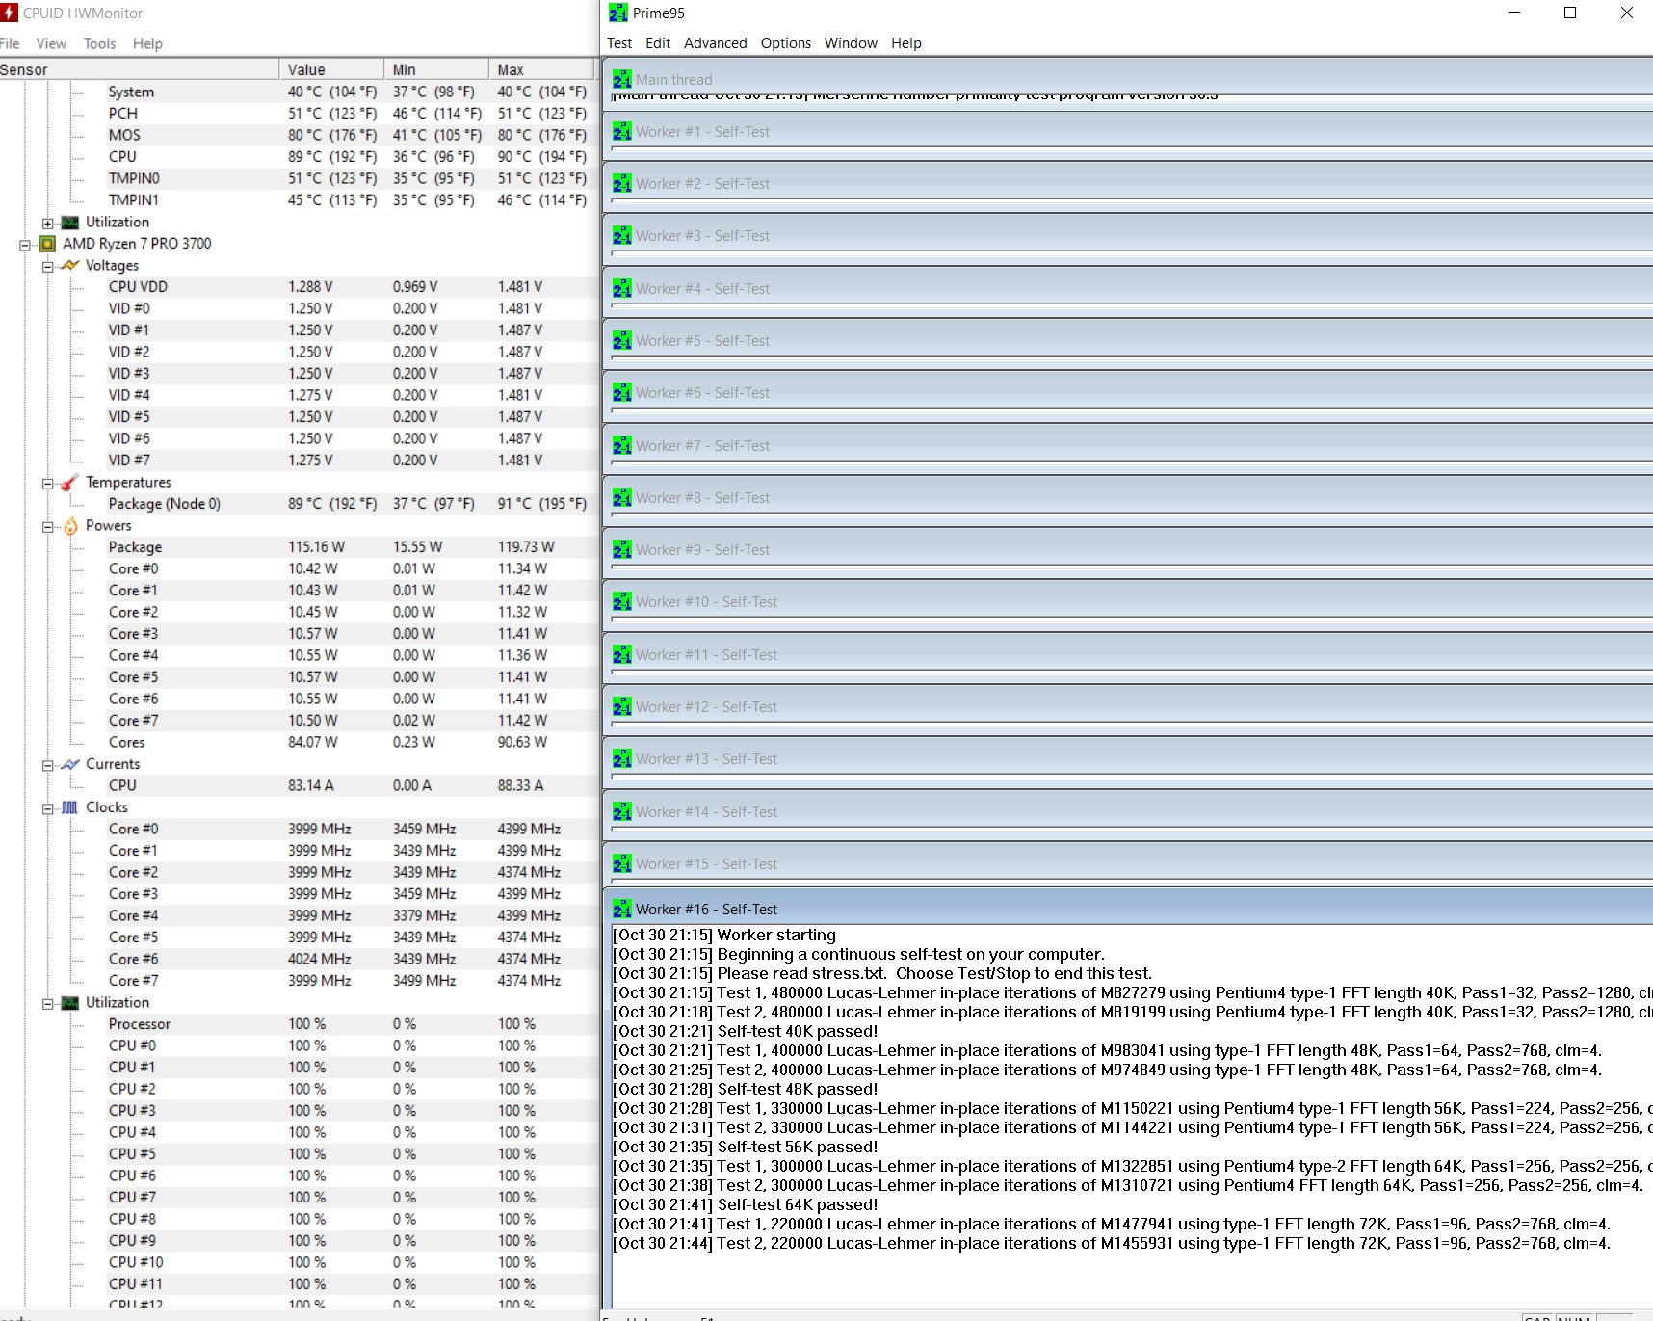
Task: Maximize the Prime95 window
Action: (x=1570, y=13)
